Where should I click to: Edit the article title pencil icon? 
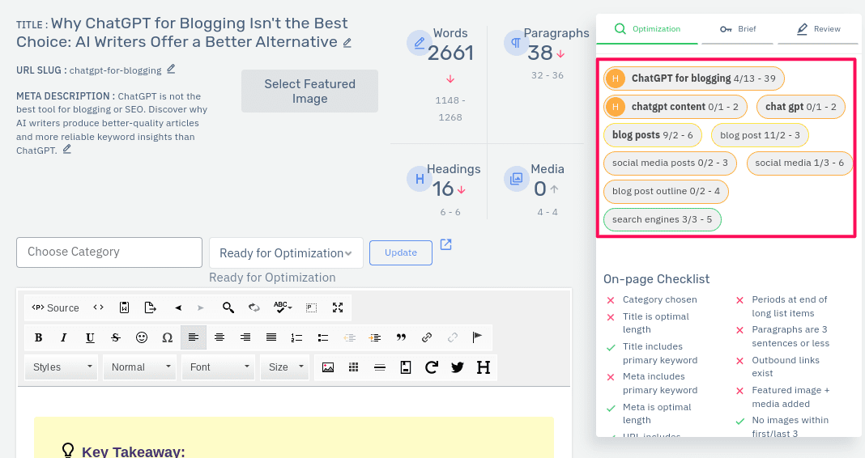click(347, 42)
